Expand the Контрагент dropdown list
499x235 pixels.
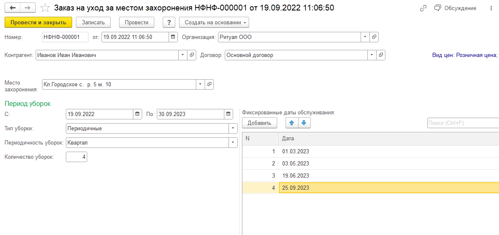click(183, 55)
